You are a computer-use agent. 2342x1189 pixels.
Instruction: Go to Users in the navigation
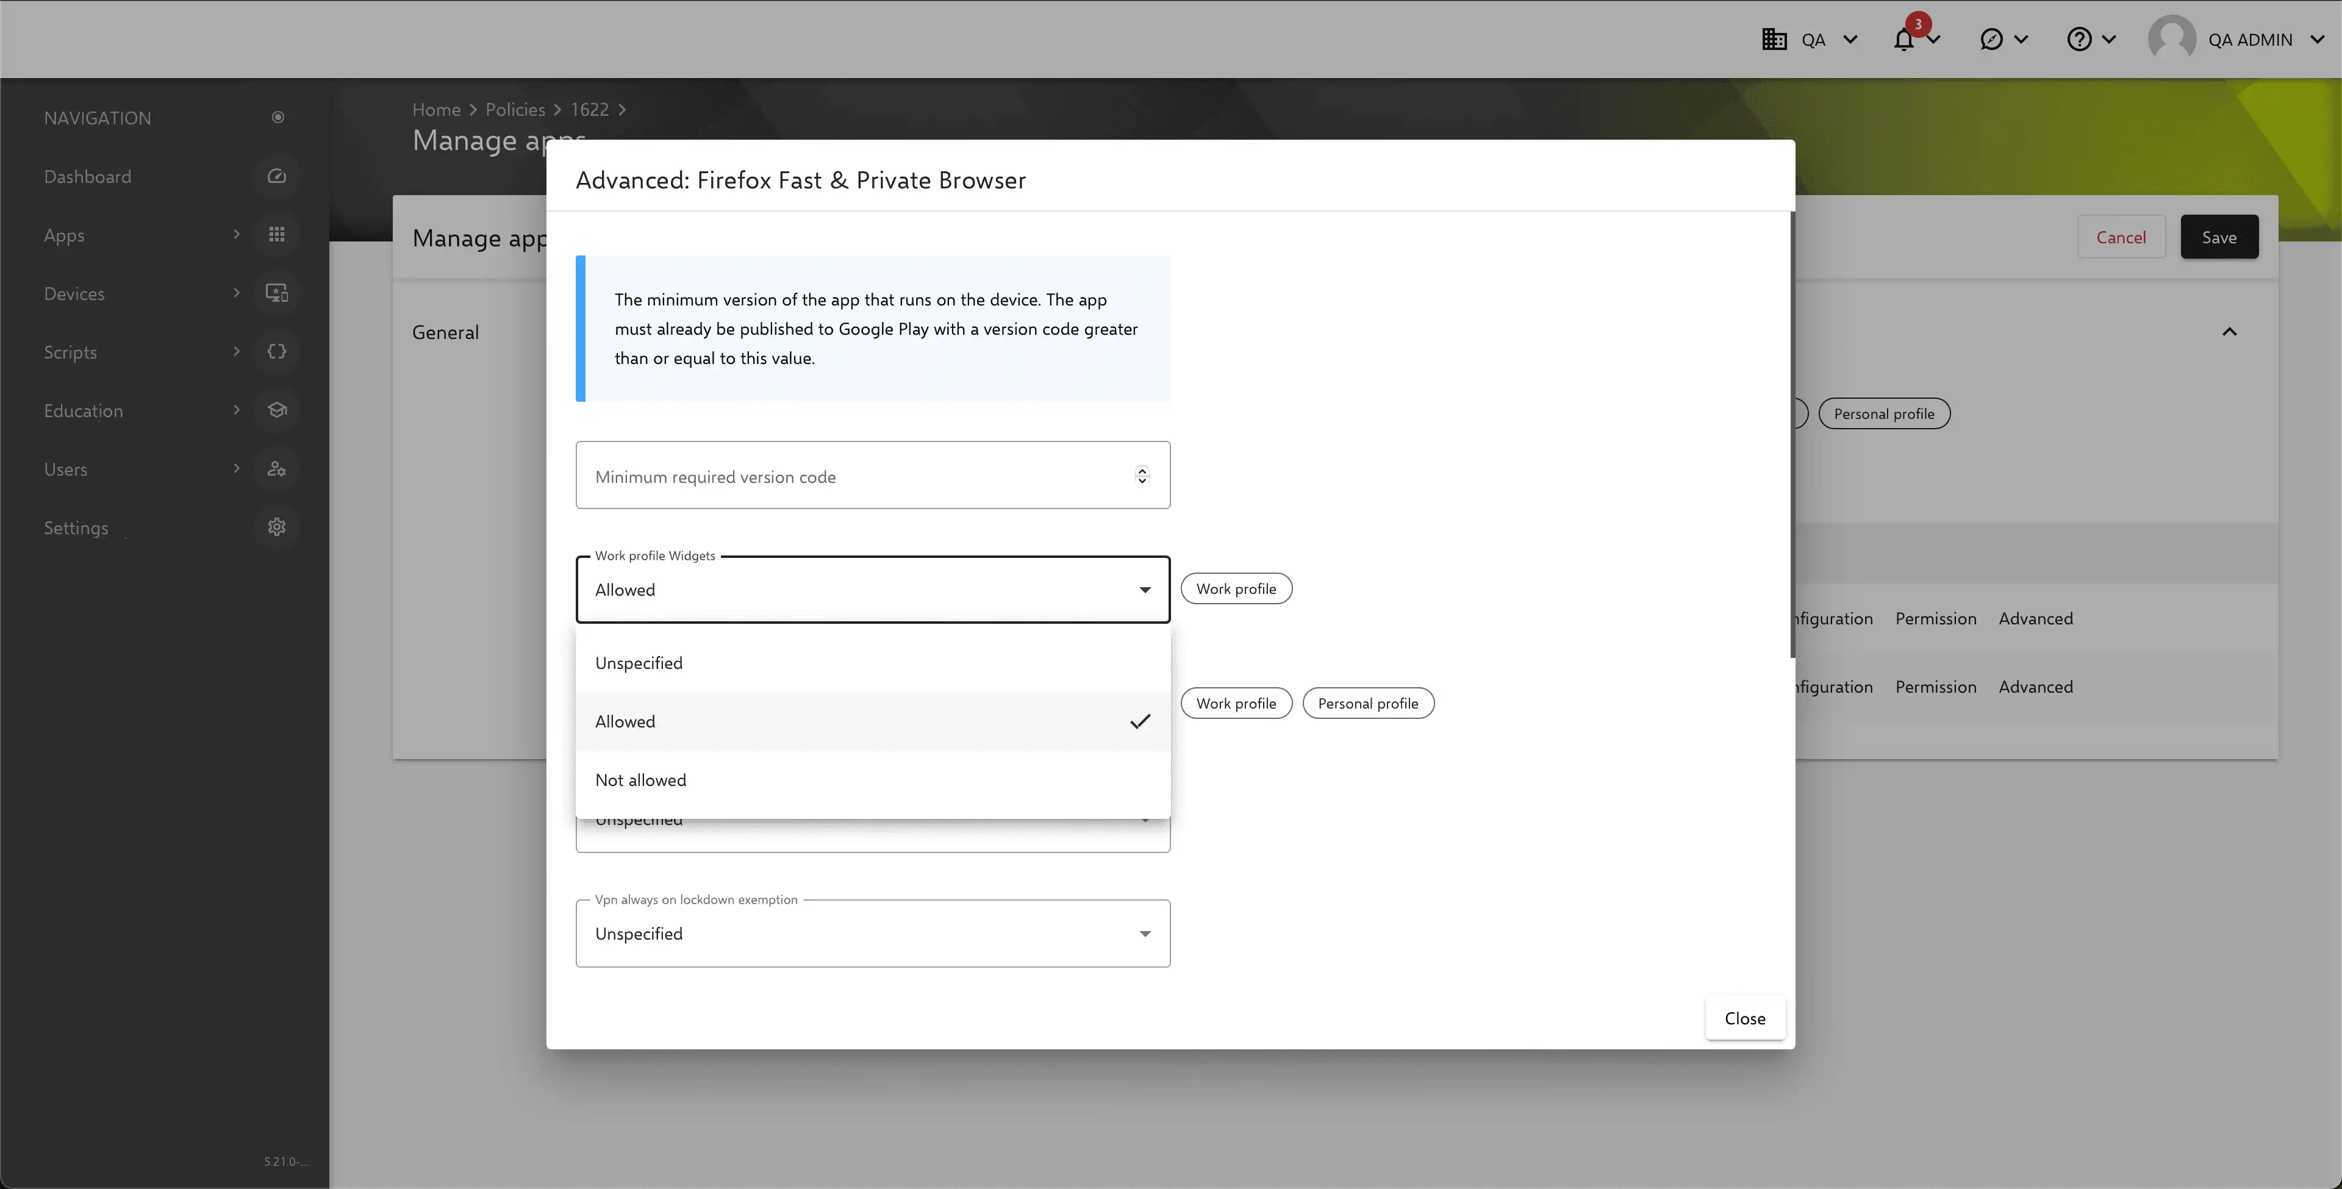(65, 469)
